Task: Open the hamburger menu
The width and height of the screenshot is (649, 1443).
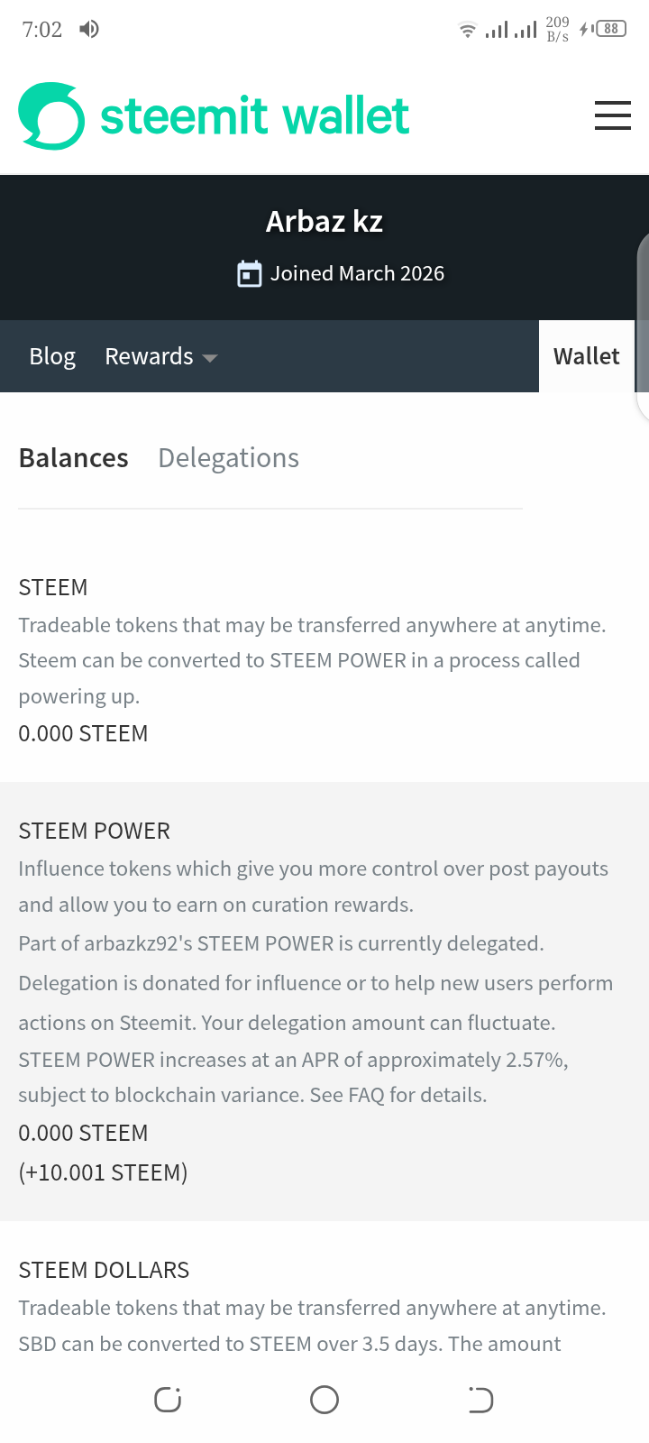Action: click(x=613, y=115)
